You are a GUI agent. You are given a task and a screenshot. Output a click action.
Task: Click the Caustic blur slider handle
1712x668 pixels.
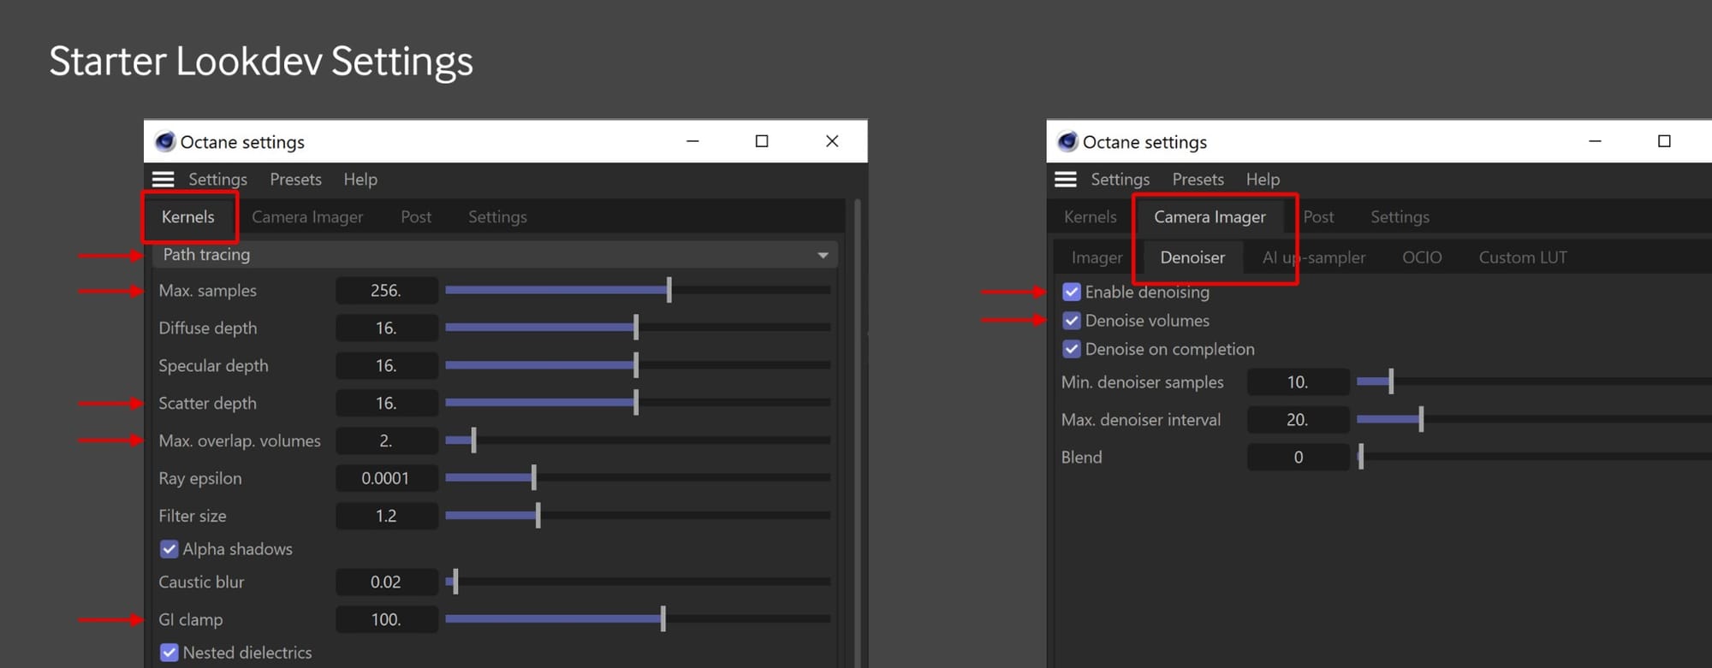tap(455, 582)
